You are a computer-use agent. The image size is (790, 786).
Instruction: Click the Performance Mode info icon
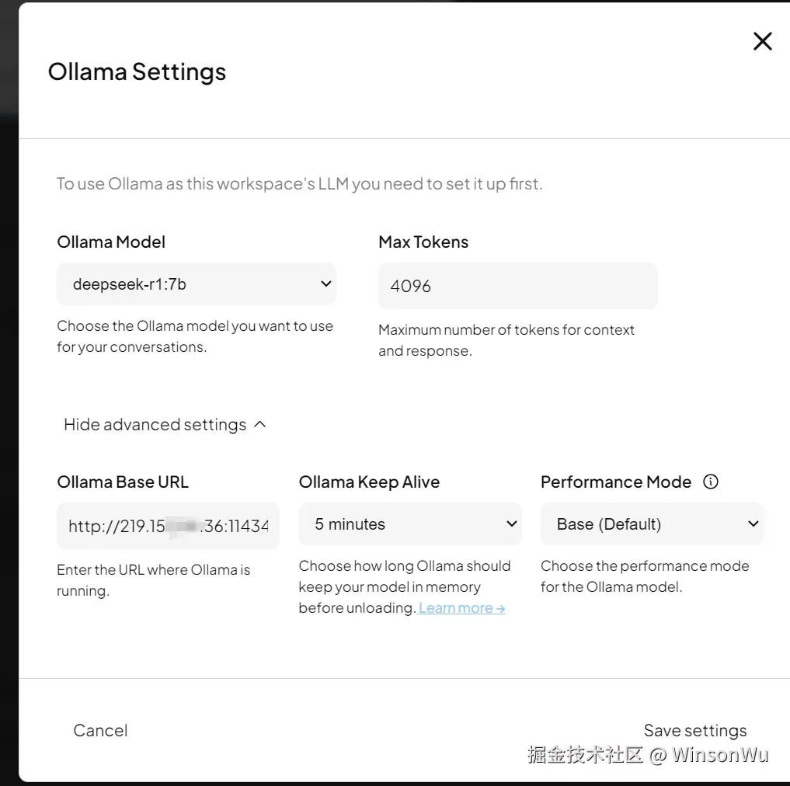point(711,482)
